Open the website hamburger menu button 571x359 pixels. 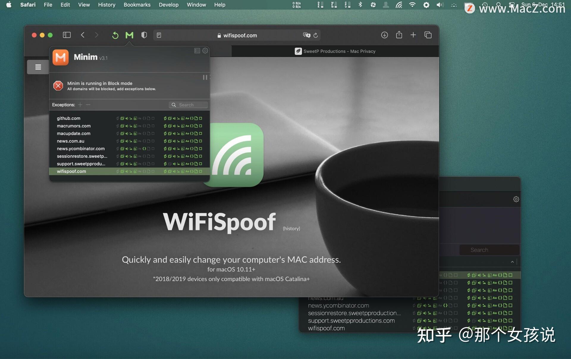(x=38, y=67)
